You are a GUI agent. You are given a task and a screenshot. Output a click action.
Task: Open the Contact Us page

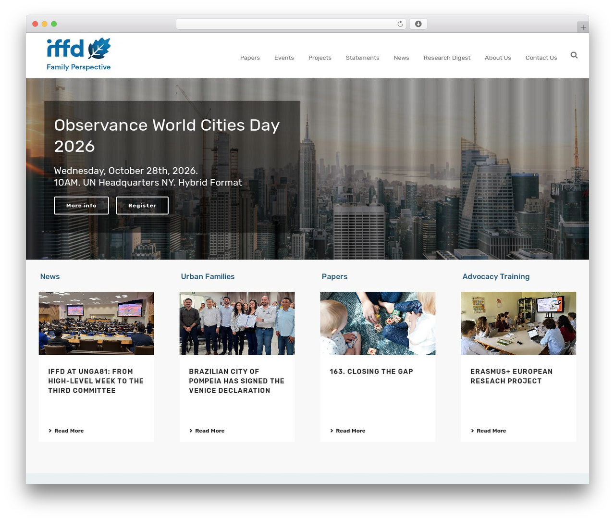tap(541, 58)
